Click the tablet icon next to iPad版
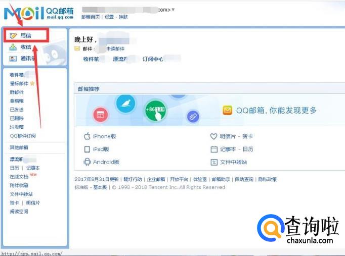The width and height of the screenshot is (345, 256). [87, 149]
